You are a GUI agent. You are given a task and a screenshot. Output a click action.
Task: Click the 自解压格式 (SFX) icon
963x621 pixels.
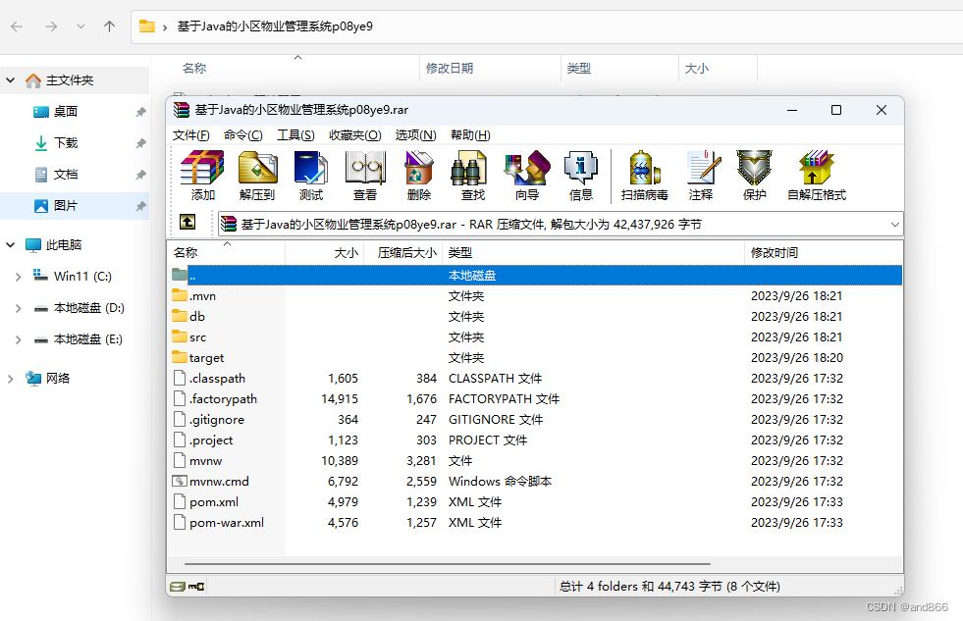pyautogui.click(x=816, y=176)
